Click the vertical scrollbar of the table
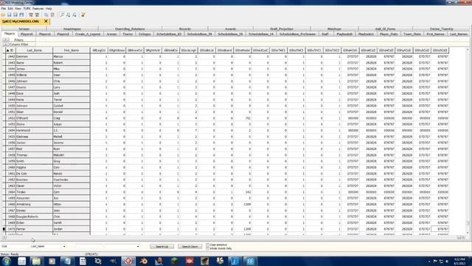This screenshot has height=266, width=472. click(x=468, y=140)
